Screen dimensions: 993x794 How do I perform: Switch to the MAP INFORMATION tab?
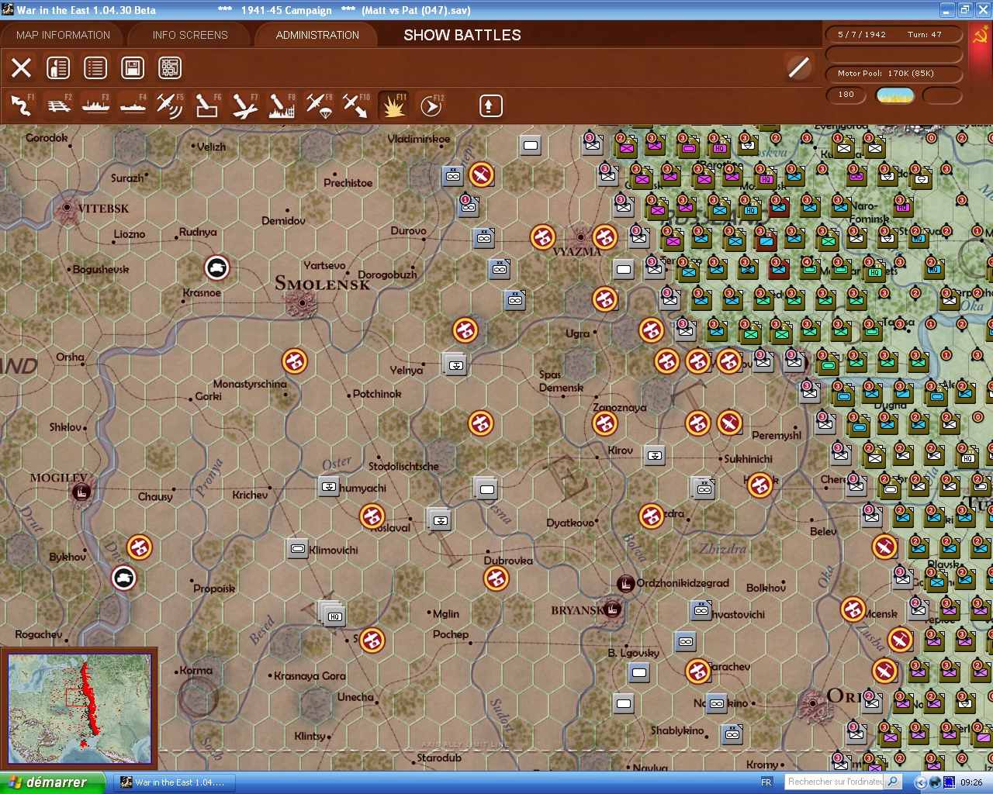[x=63, y=35]
